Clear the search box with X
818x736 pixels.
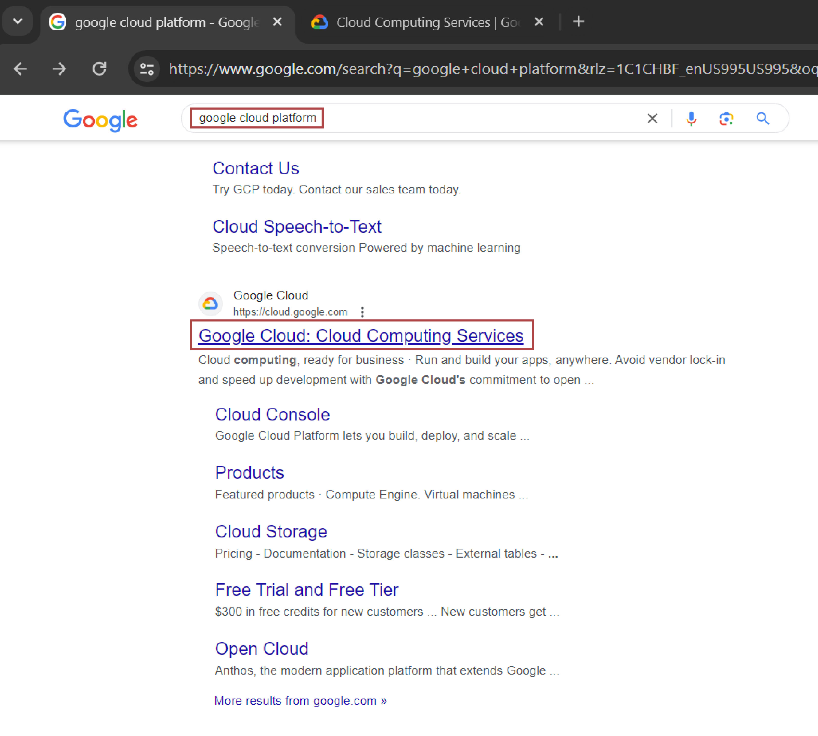(x=652, y=119)
